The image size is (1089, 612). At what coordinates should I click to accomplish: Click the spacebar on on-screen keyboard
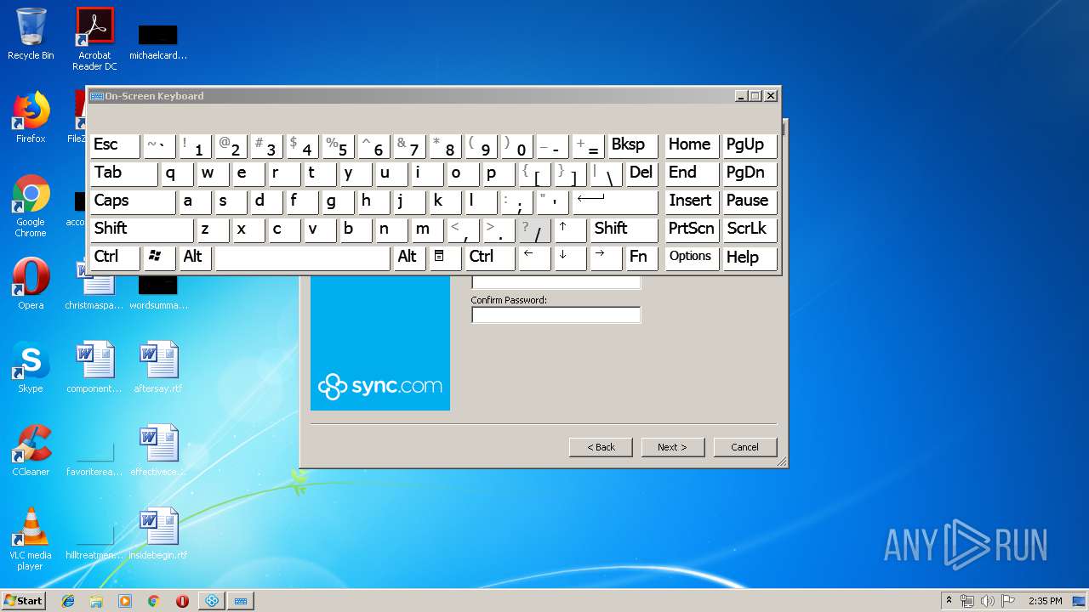click(302, 257)
